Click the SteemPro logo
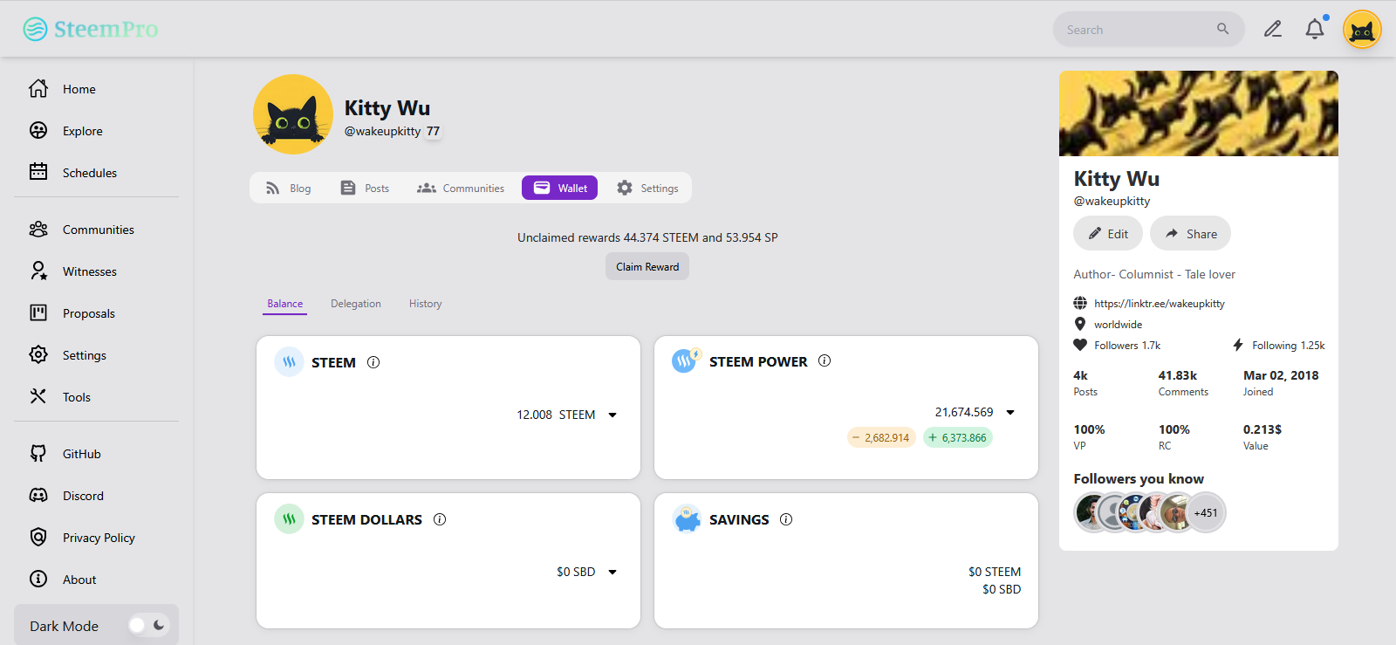The width and height of the screenshot is (1396, 645). pyautogui.click(x=91, y=29)
